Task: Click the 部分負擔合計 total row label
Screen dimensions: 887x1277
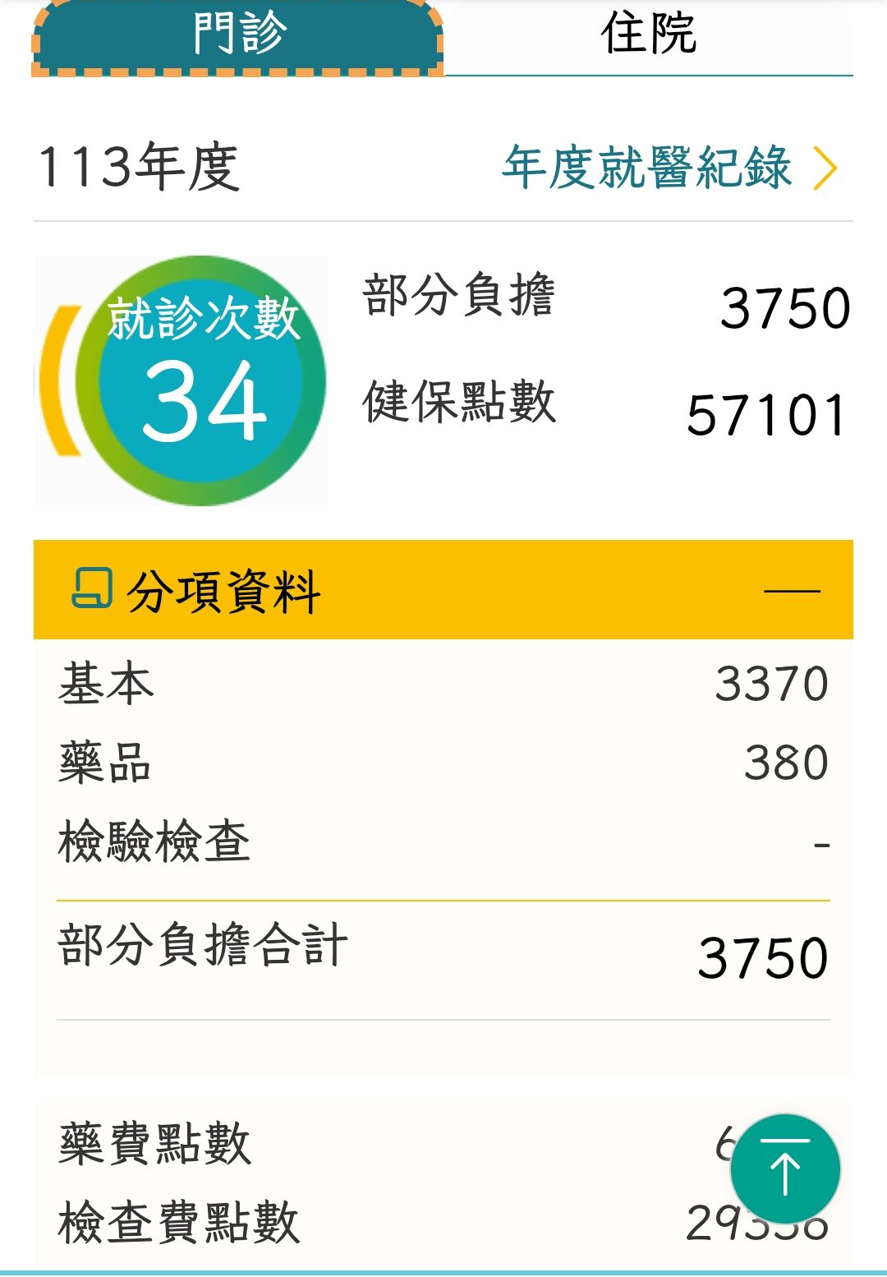Action: (203, 945)
